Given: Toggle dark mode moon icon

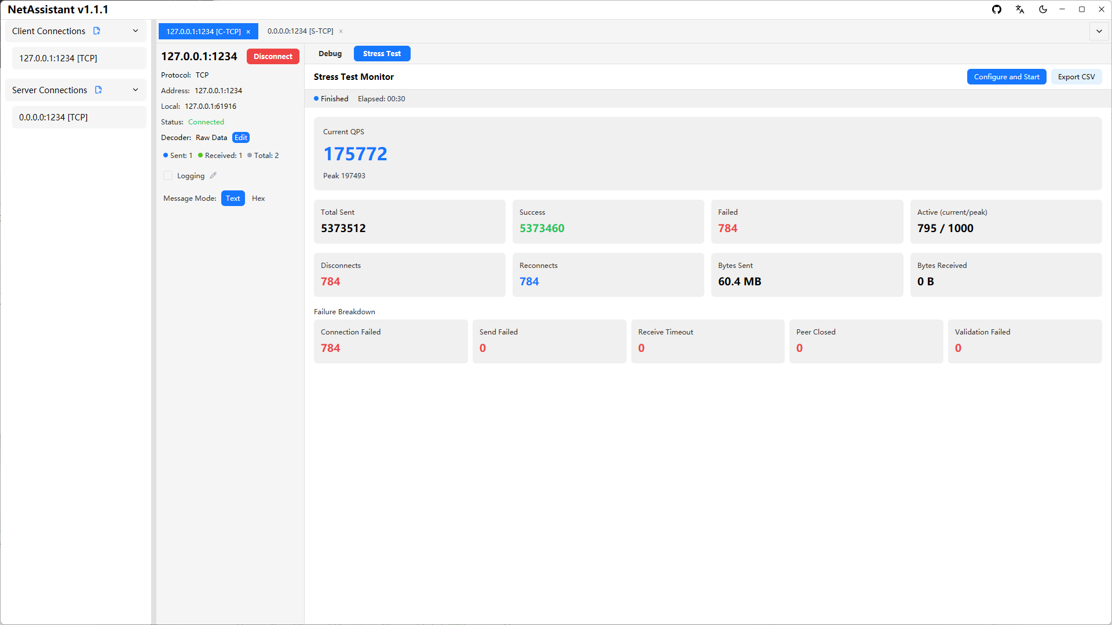Looking at the screenshot, I should 1043,9.
